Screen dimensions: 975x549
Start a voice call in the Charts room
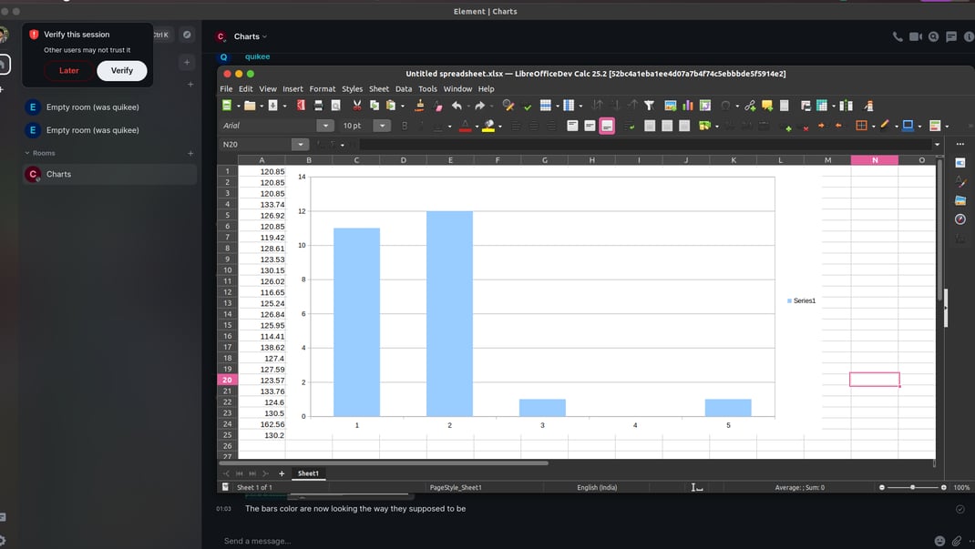[x=898, y=36]
